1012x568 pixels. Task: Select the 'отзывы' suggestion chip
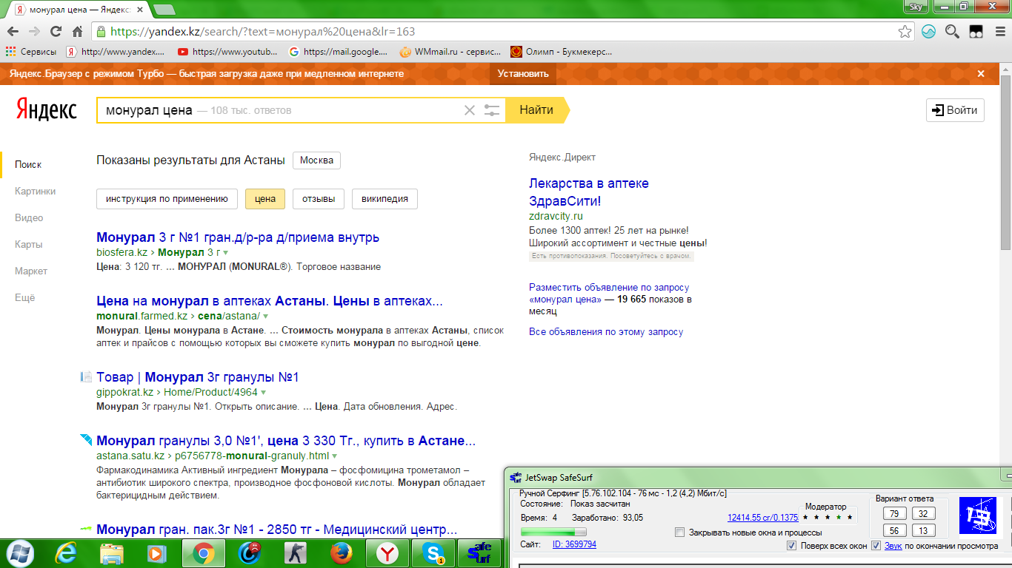pyautogui.click(x=319, y=199)
